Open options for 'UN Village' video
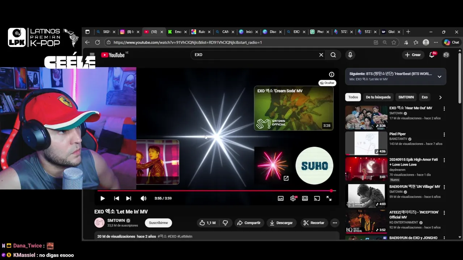Viewport: 463px width, 260px height. [444, 187]
